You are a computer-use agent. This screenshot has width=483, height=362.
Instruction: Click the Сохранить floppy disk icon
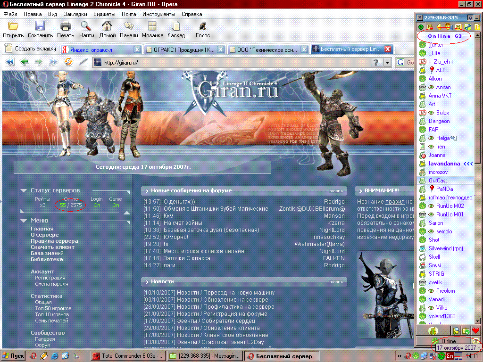[40, 26]
